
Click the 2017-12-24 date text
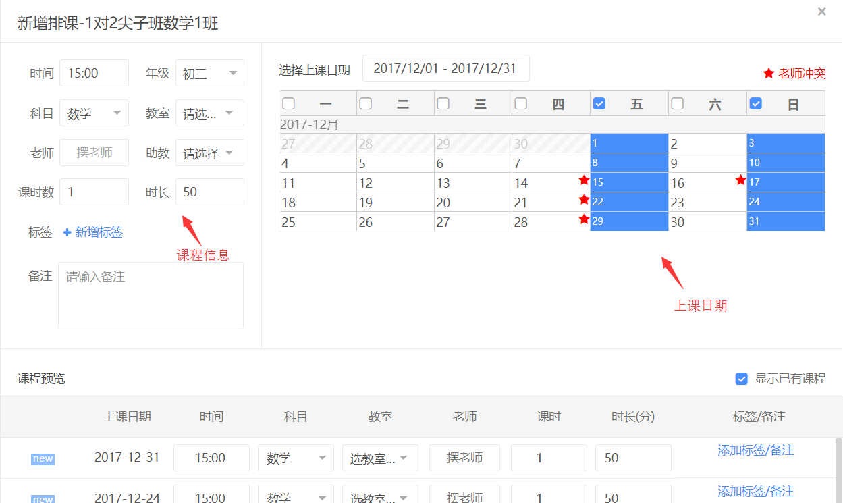click(127, 498)
